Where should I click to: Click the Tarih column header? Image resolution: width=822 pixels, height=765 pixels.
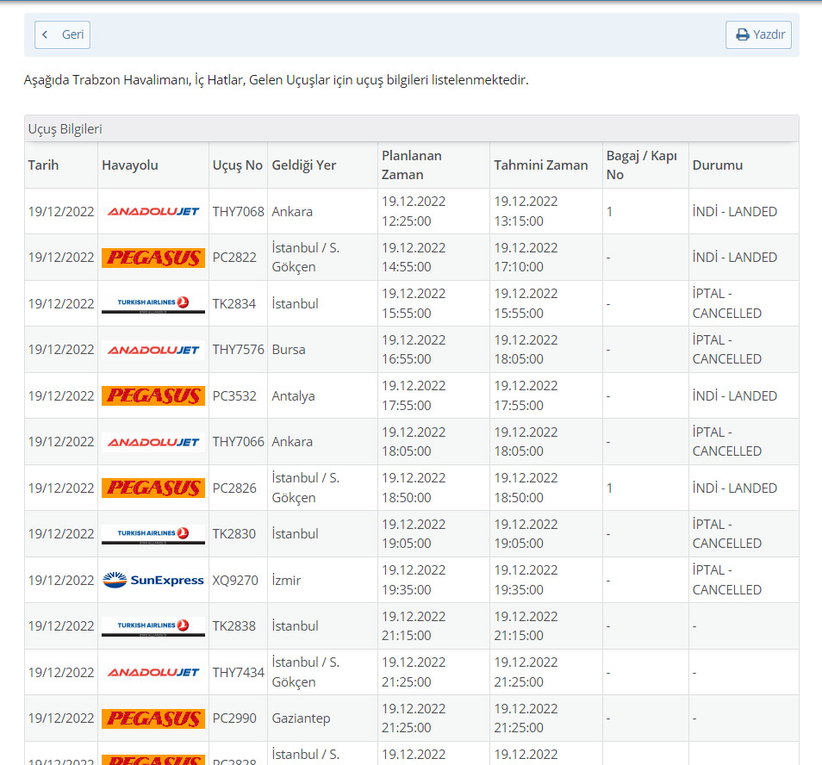pos(44,165)
